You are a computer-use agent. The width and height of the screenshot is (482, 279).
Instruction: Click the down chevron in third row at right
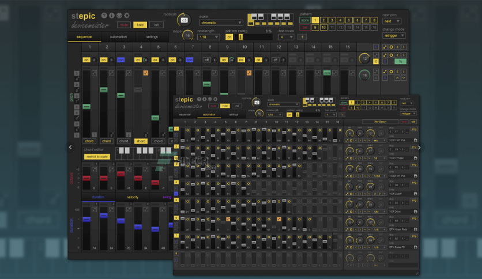click(x=404, y=78)
